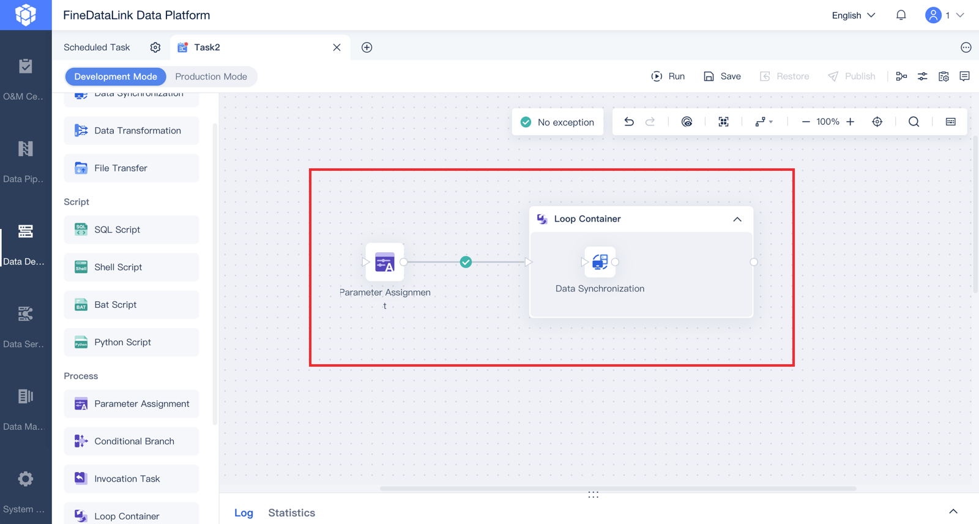979x524 pixels.
Task: Click the node palette vertical scrollbar
Action: [215, 274]
